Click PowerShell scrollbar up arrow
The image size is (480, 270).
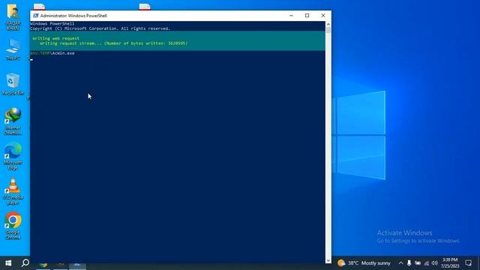[328, 24]
